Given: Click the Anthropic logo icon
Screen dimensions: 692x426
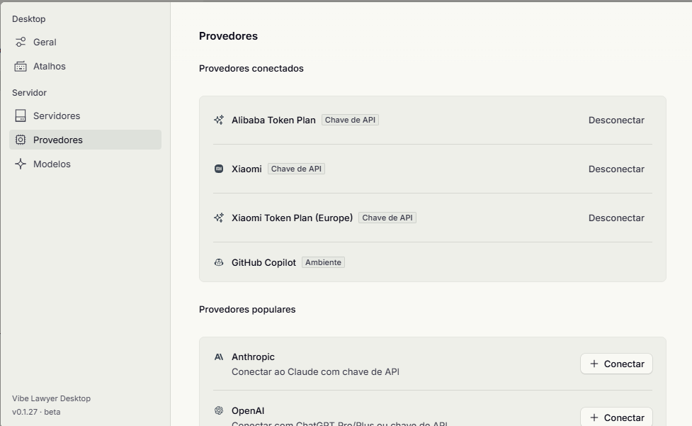Looking at the screenshot, I should pos(219,357).
